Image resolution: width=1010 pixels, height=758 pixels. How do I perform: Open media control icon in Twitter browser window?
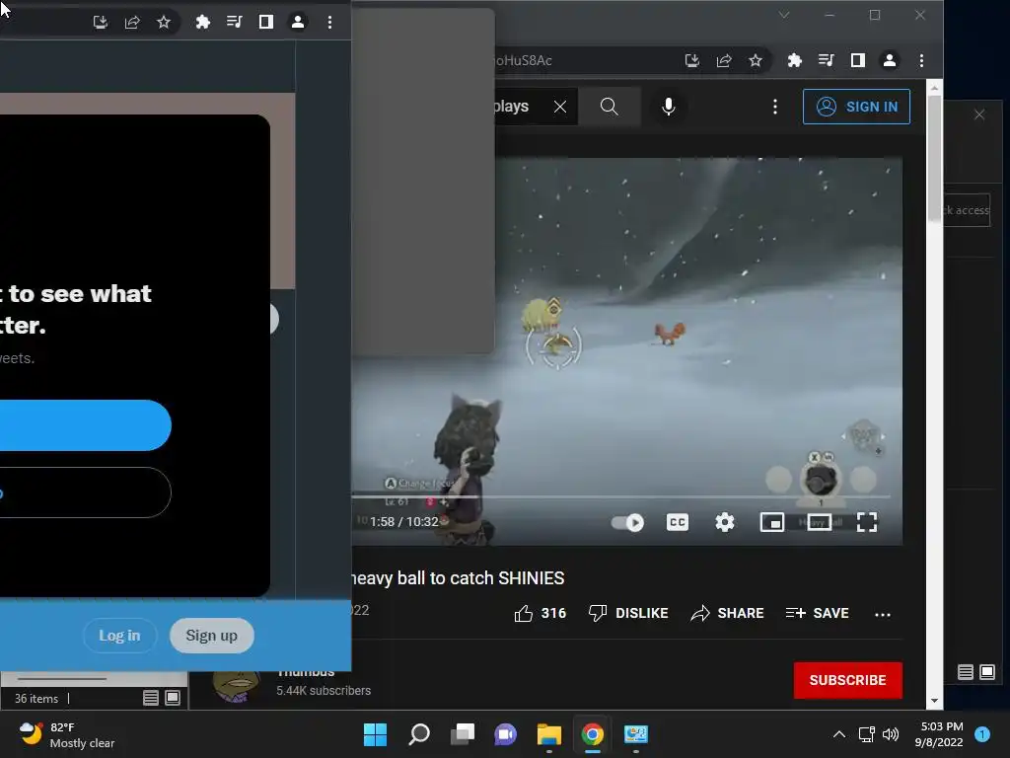click(235, 22)
